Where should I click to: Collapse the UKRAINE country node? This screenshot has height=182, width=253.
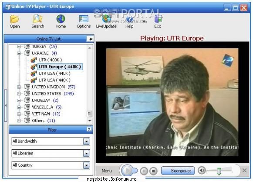tap(19, 53)
